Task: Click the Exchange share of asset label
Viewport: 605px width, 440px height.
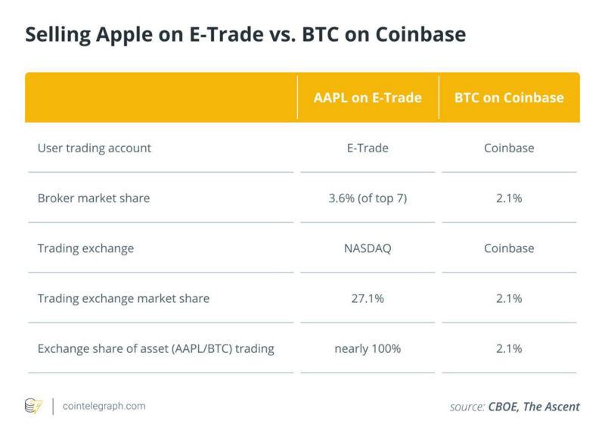Action: 156,349
